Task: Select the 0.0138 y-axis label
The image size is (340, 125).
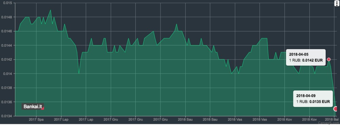Action: tap(6, 88)
